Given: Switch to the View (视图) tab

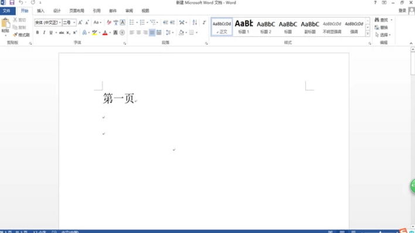Looking at the screenshot, I should coord(145,11).
